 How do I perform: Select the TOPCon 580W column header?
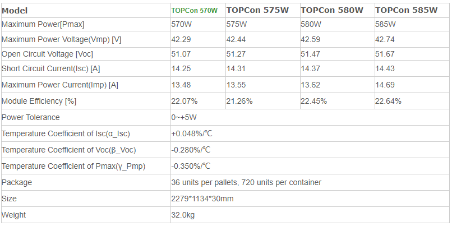[332, 11]
